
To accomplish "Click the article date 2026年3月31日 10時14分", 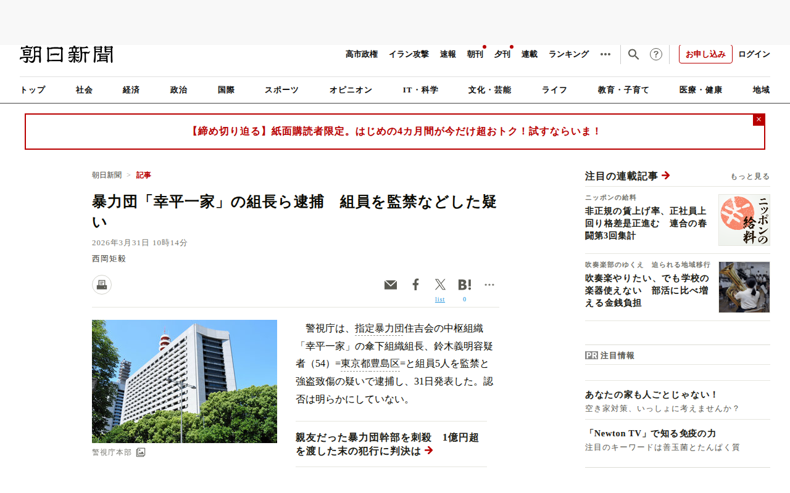I will pos(139,243).
